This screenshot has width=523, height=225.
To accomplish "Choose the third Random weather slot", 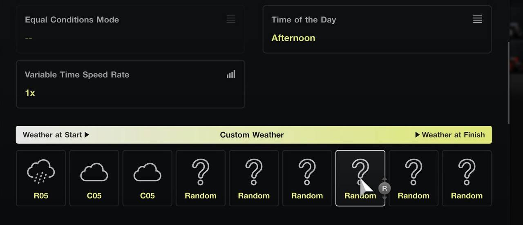I will 307,178.
